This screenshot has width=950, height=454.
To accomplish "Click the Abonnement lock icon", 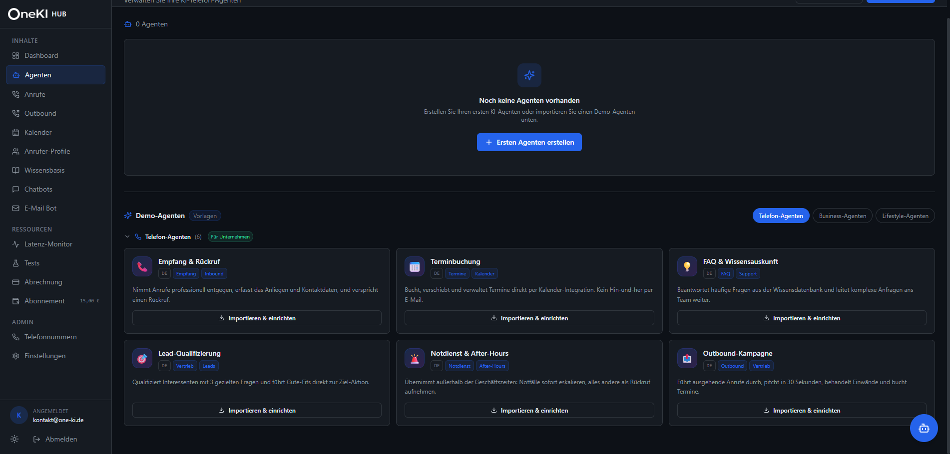I will point(15,301).
